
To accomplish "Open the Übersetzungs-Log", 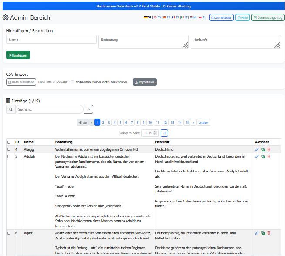I will coord(268,17).
